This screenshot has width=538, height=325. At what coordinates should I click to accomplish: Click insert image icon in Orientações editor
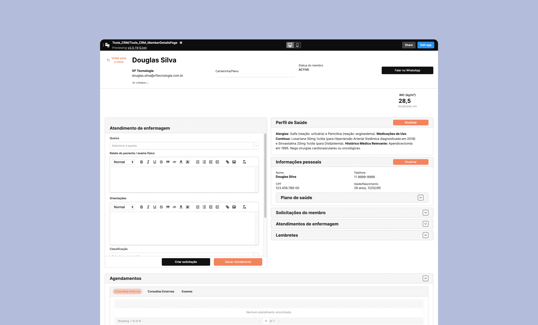click(x=234, y=207)
